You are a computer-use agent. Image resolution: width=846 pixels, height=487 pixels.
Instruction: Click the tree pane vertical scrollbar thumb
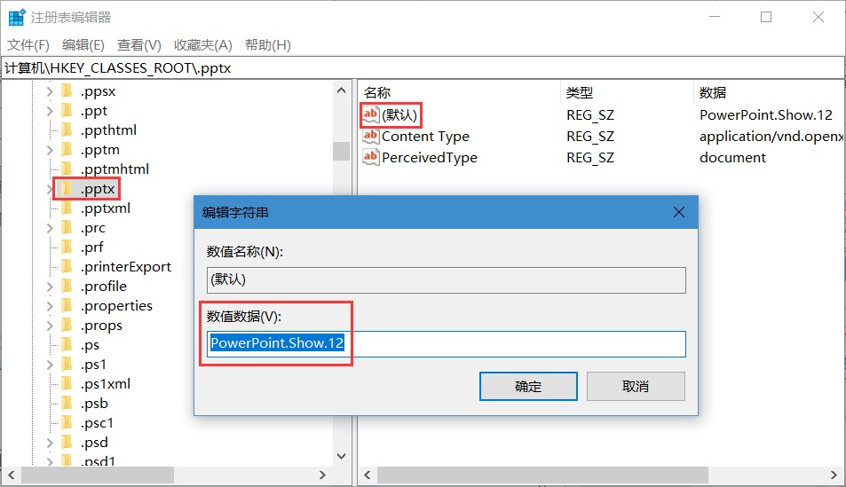tap(341, 151)
